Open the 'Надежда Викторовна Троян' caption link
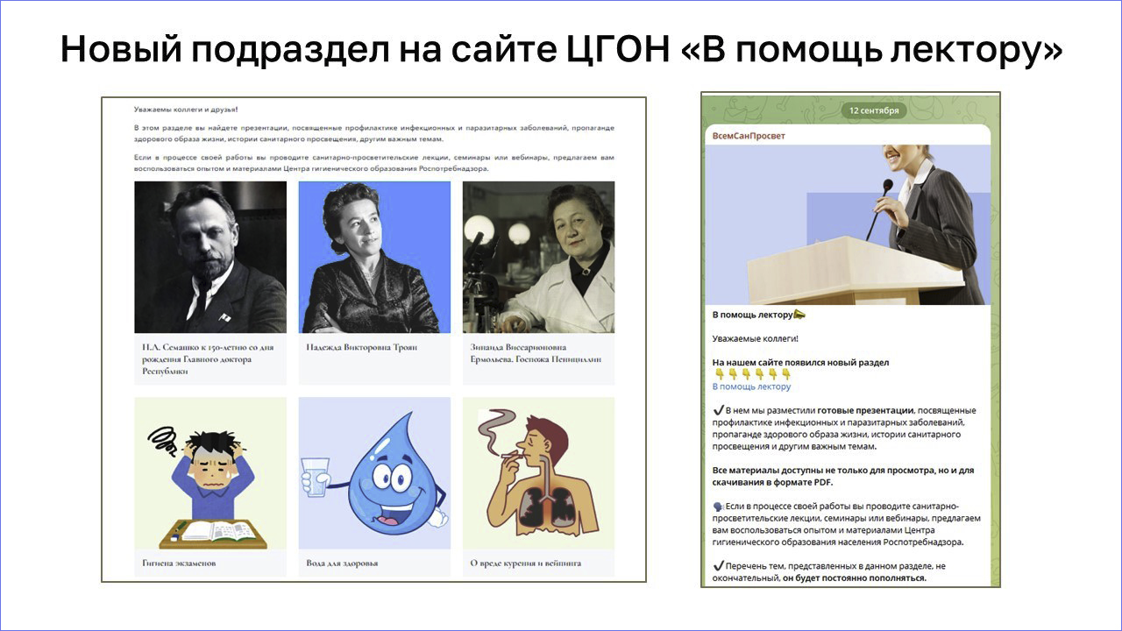This screenshot has height=631, width=1122. point(362,347)
